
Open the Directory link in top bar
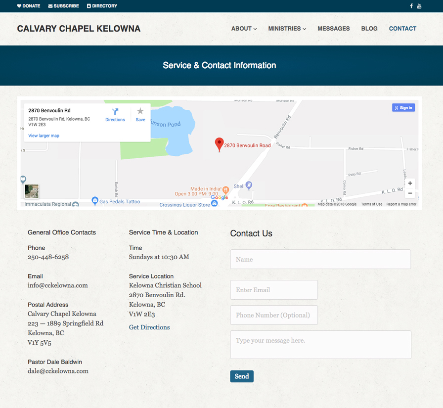[102, 6]
